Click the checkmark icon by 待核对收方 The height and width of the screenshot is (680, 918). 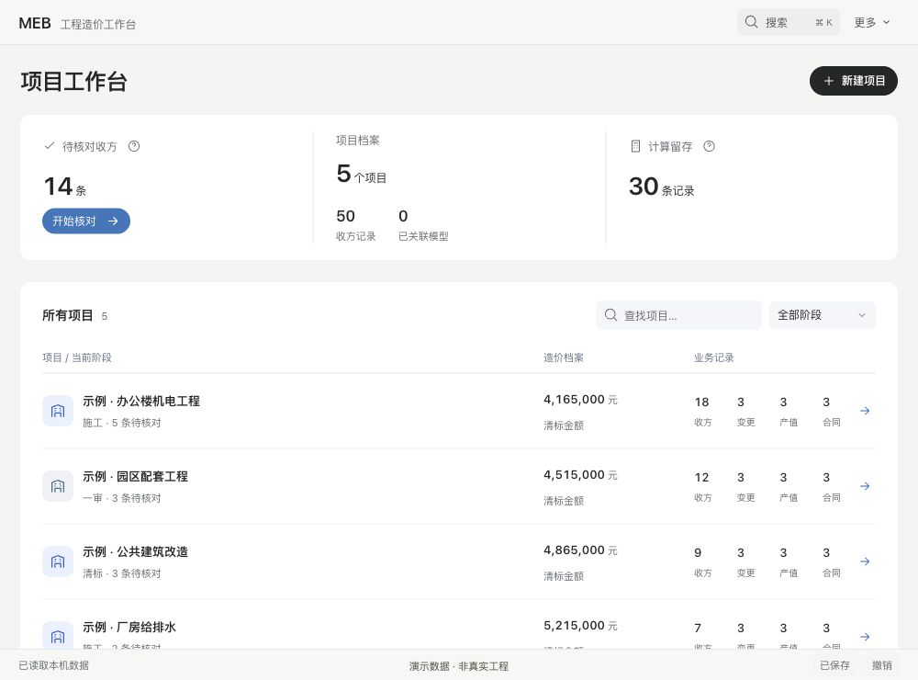point(50,146)
